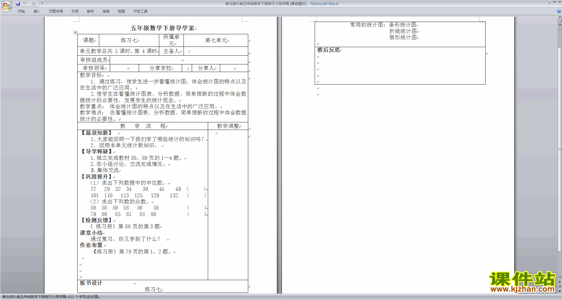Click the number 132 in the data row
Image resolution: width=562 pixels, height=300 pixels.
click(x=174, y=196)
